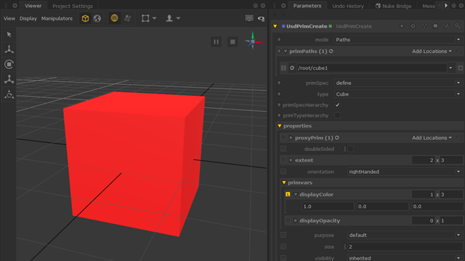Viewport: 465px width, 261px height.
Task: Click the globe icon in viewer toolbar
Action: 97,18
